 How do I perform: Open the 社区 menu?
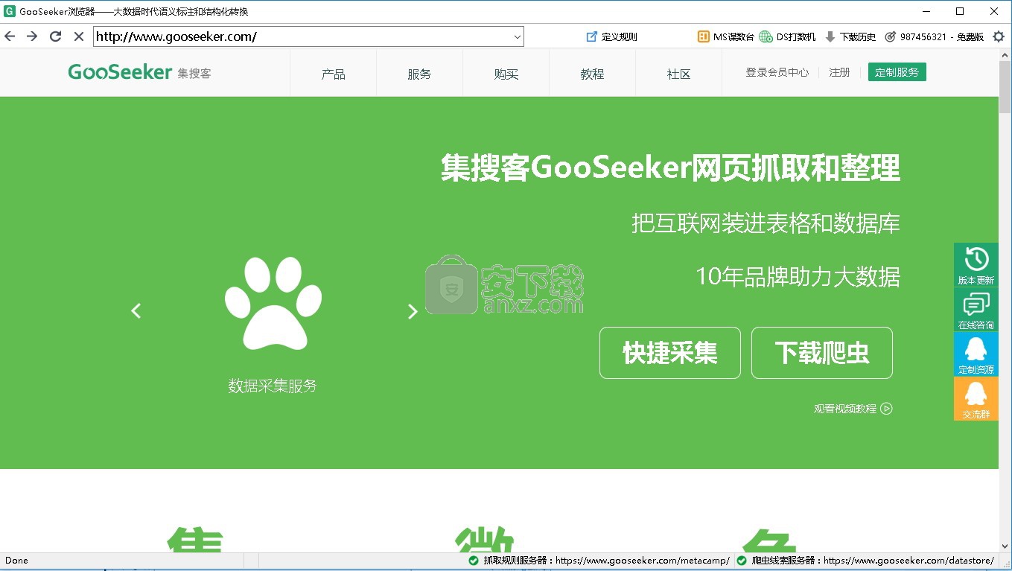[678, 74]
